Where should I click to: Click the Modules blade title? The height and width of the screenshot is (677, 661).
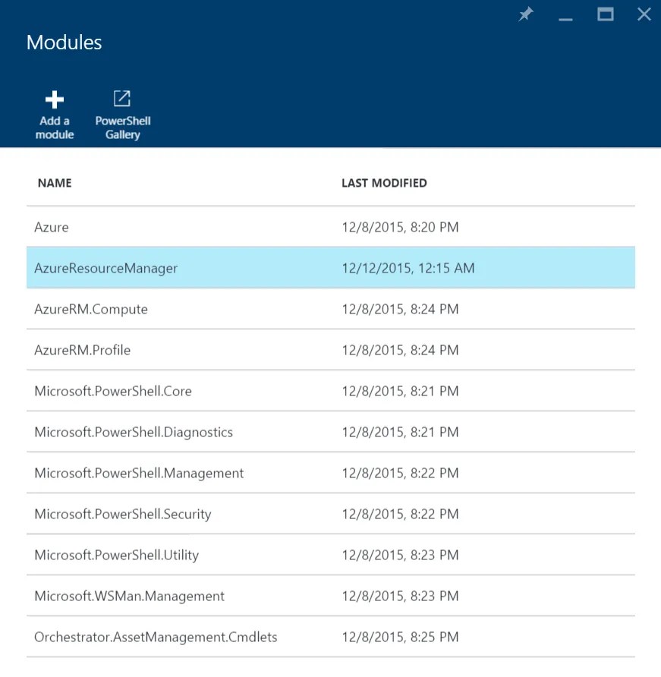64,43
